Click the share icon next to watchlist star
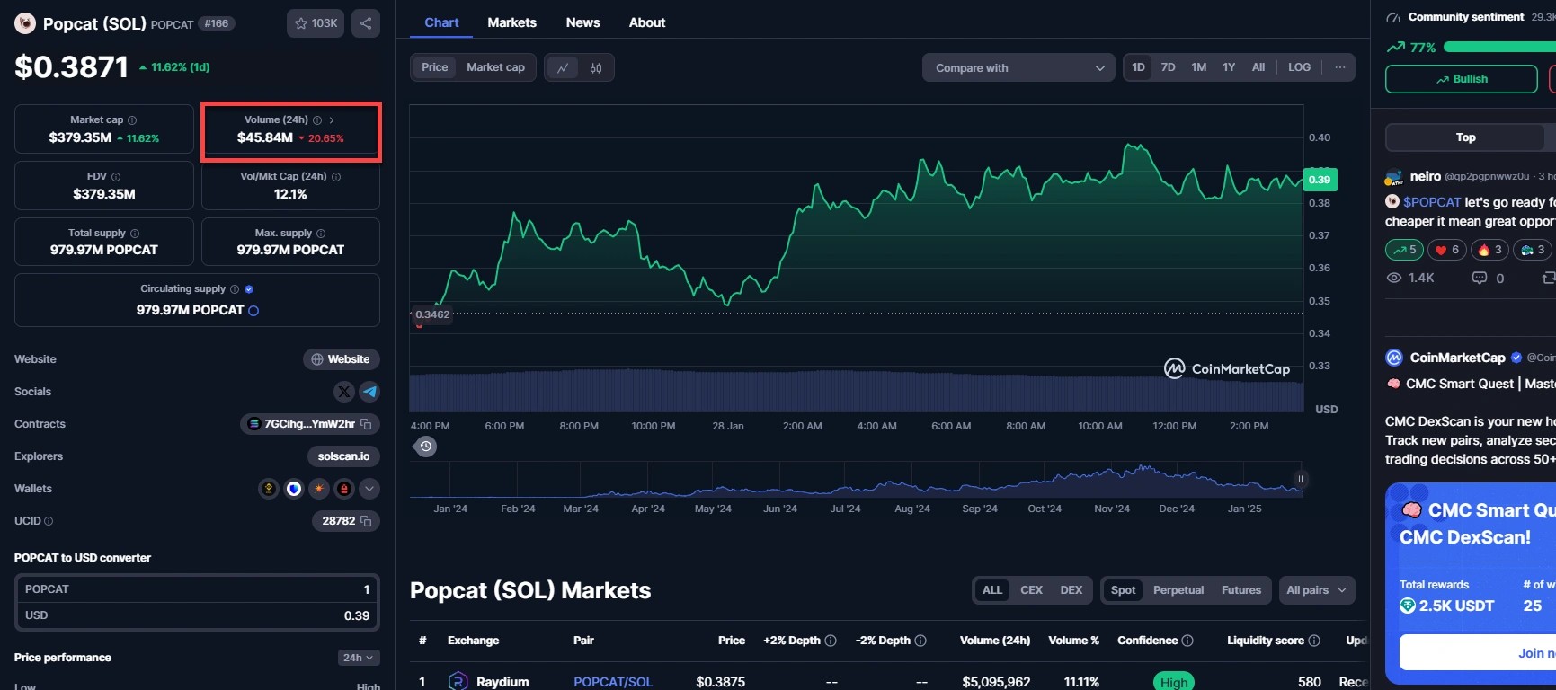 365,23
